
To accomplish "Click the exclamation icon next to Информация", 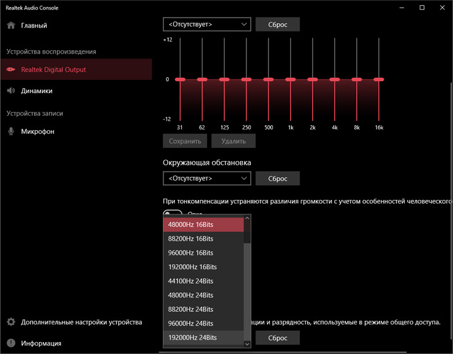I will pos(11,343).
